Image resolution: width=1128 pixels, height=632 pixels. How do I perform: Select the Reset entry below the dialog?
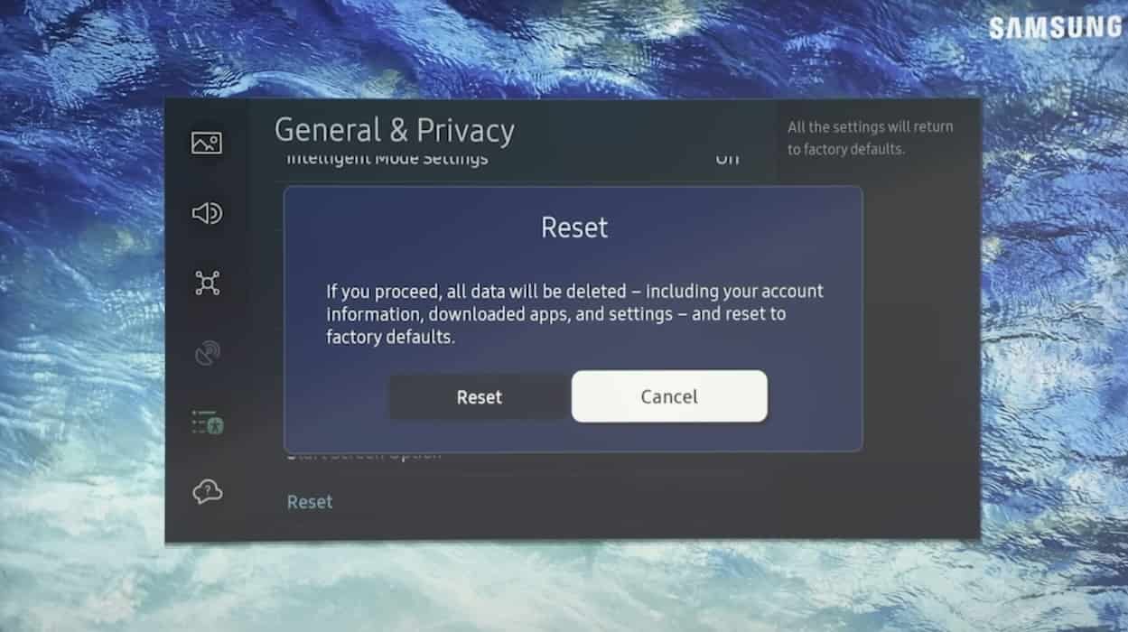click(310, 502)
